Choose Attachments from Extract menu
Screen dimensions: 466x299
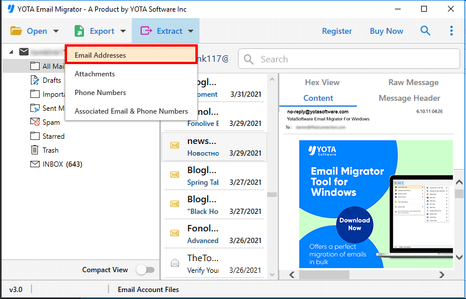(x=131, y=74)
